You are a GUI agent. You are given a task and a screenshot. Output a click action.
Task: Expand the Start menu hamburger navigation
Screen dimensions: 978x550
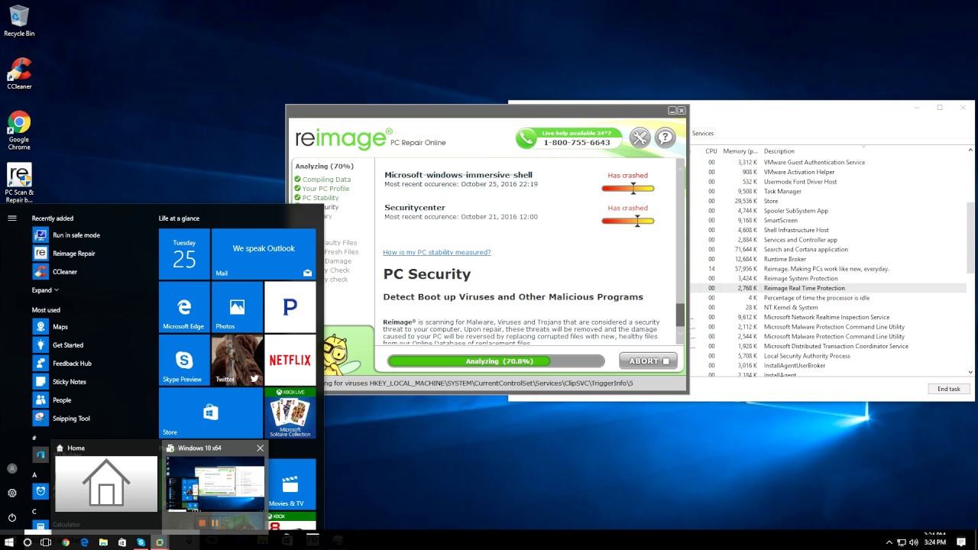pos(12,218)
